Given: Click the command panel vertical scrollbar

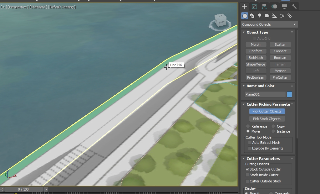Looking at the screenshot, I should pos(297,84).
